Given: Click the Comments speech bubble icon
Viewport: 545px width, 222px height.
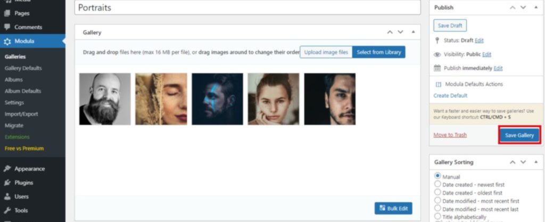Looking at the screenshot, I should 7,27.
